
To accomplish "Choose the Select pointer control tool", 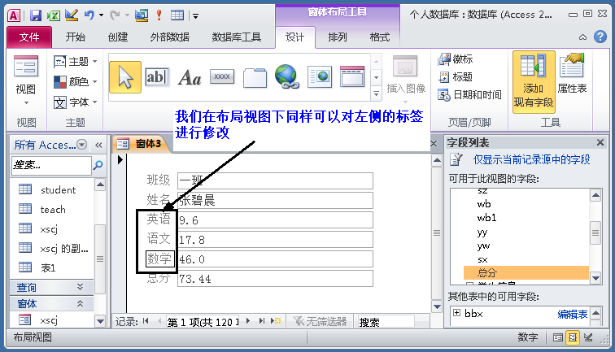I will tap(125, 77).
